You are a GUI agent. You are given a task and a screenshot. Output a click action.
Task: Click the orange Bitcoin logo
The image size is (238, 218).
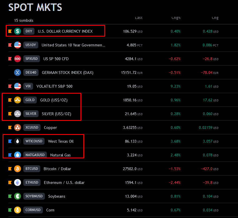18,169
